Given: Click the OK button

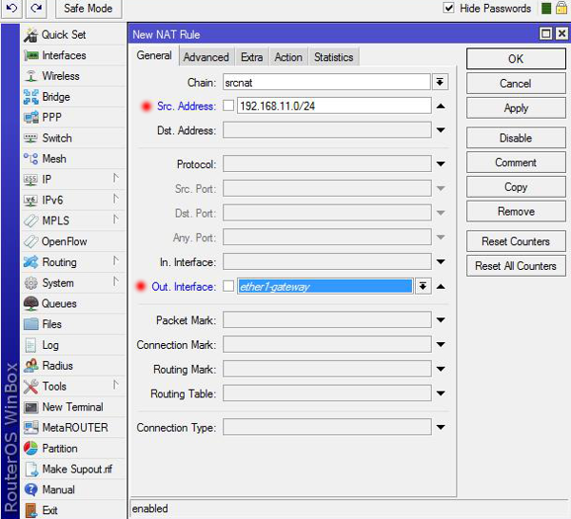Looking at the screenshot, I should [x=516, y=59].
